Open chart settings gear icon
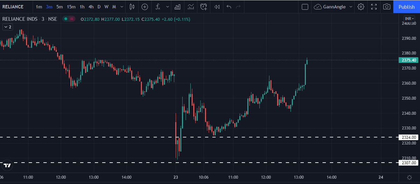This screenshot has width=420, height=184. (361, 7)
